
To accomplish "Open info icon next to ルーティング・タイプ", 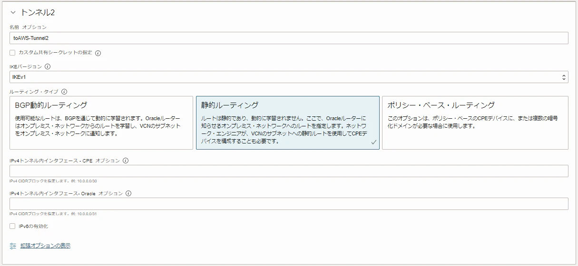I will pyautogui.click(x=64, y=92).
